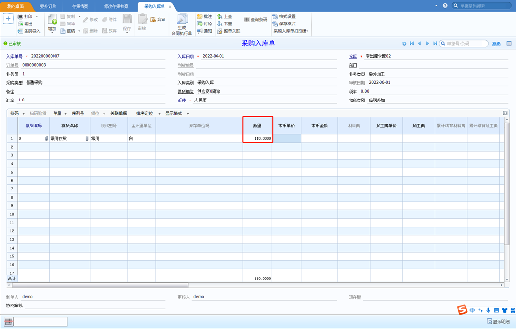Viewport: 516px width, 329px height.
Task: Click the 通知 notification megaphone icon
Action: click(200, 31)
